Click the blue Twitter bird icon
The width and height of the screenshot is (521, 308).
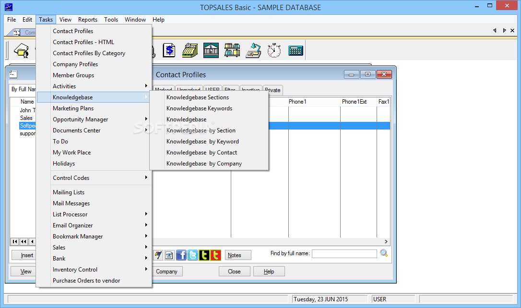193,255
